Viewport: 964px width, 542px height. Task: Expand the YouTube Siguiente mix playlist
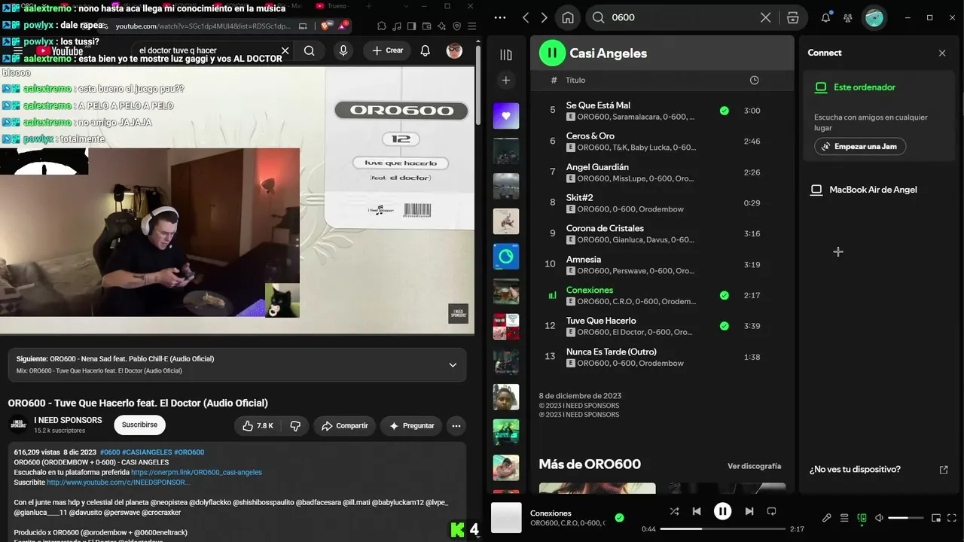pyautogui.click(x=453, y=365)
